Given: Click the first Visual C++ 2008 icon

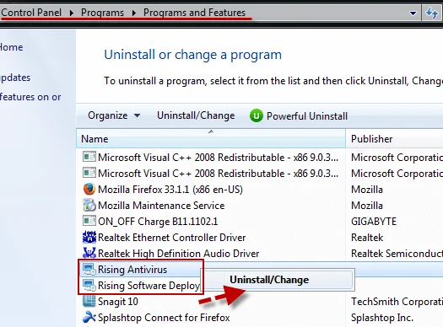Looking at the screenshot, I should click(x=89, y=157).
